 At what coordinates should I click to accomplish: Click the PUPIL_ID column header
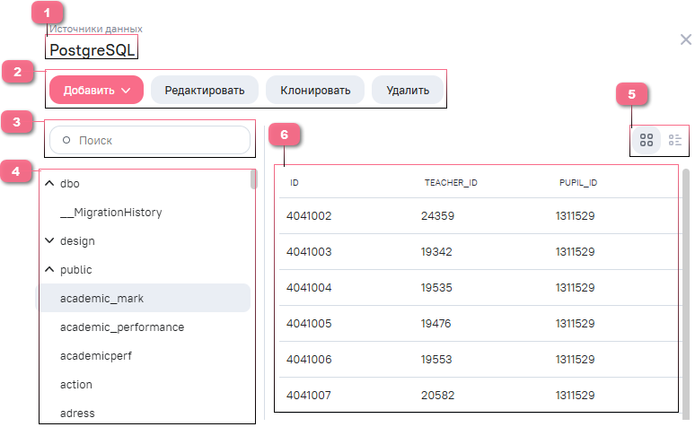click(x=578, y=183)
